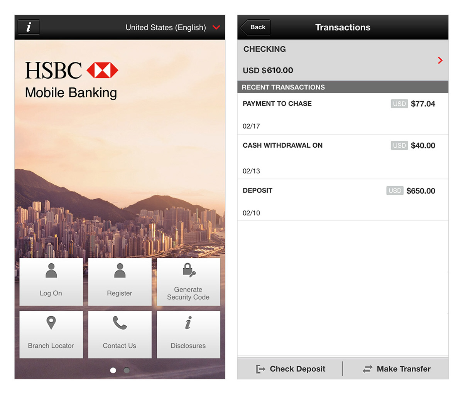Click the Disclosures label
Viewport: 463px width, 394px height.
click(x=188, y=346)
